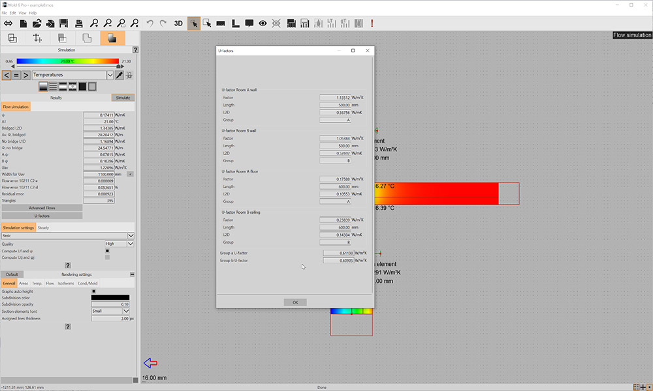Click the zoom to area magnifier icon

tap(121, 23)
